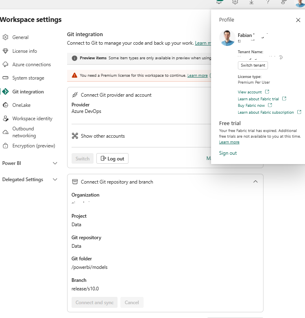This screenshot has height=318, width=305.
Task: Click external icon beside Fabric subscription link
Action: click(299, 112)
